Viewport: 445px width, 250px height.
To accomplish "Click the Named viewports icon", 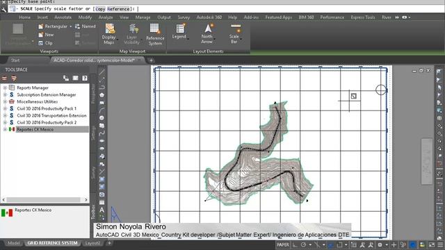I will click(77, 26).
